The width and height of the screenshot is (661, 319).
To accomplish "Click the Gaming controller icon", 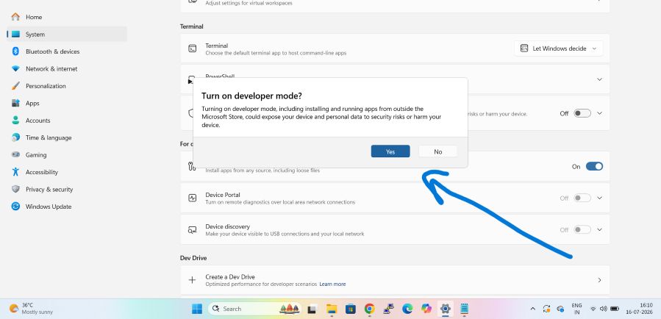I will pos(15,154).
